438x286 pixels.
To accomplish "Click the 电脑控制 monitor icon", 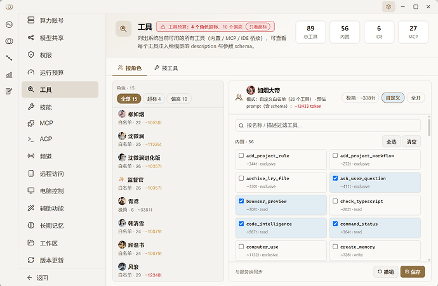I will (x=31, y=191).
